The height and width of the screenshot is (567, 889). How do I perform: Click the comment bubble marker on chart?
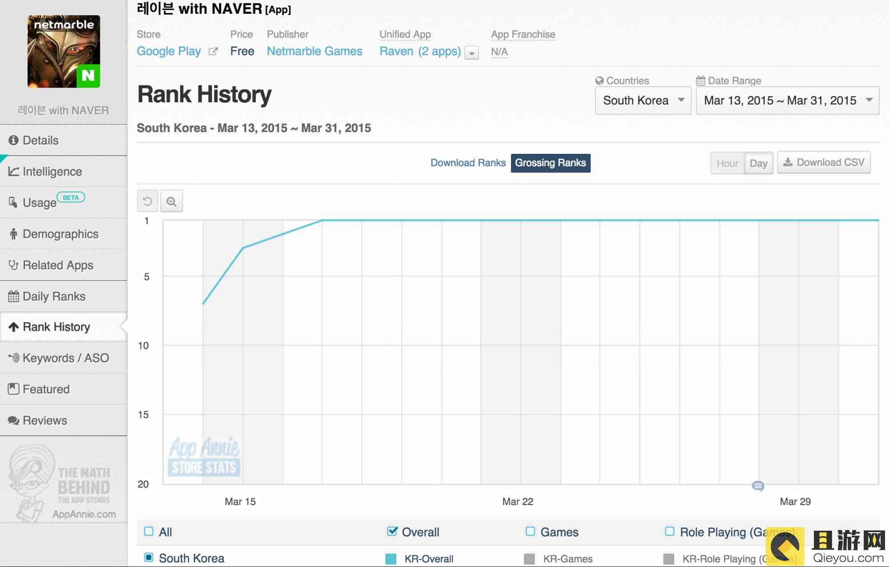[x=758, y=486]
